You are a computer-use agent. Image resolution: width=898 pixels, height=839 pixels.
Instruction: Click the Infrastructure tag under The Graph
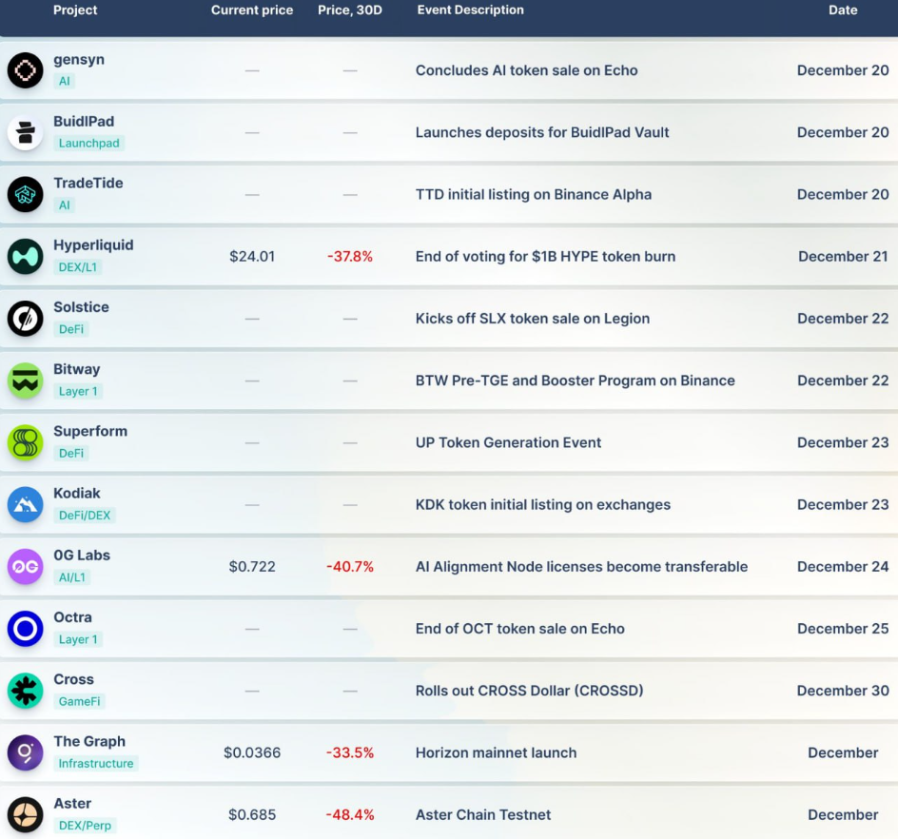[95, 764]
